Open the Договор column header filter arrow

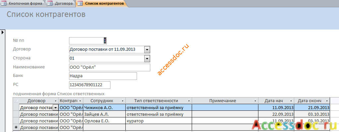pos(56,101)
